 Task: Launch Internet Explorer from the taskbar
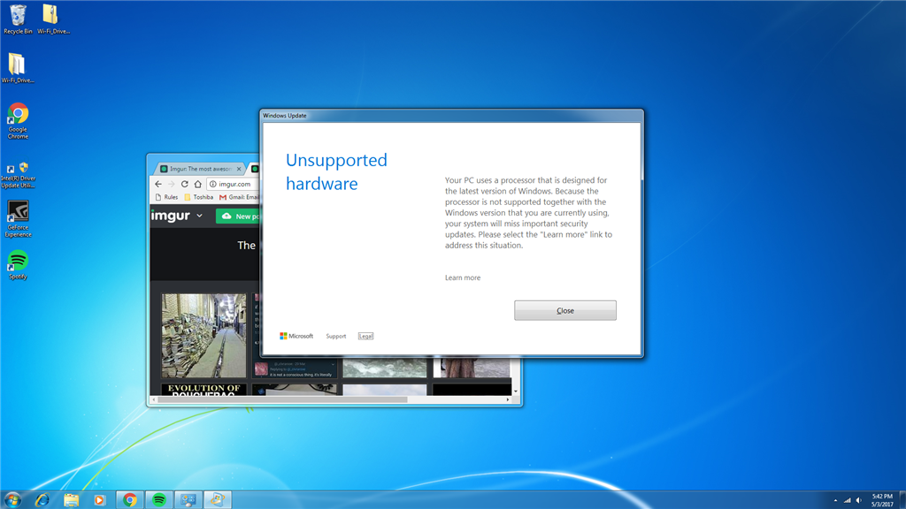pyautogui.click(x=42, y=500)
